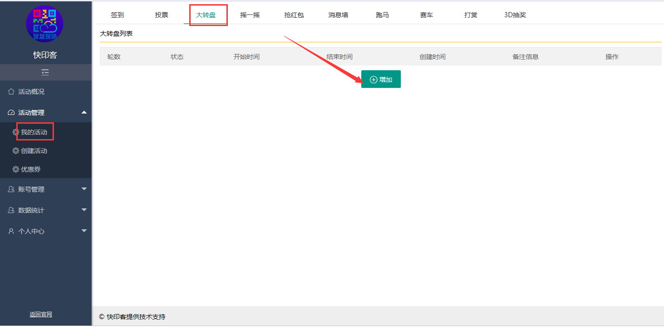
Task: Click the home icon beside 活动概况
Action: point(11,92)
